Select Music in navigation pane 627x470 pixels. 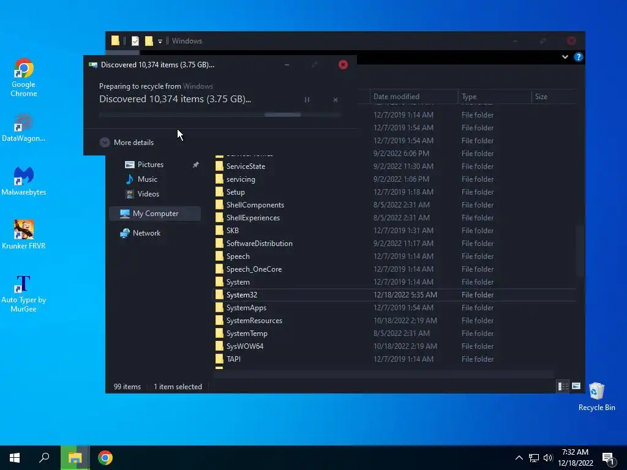click(147, 179)
